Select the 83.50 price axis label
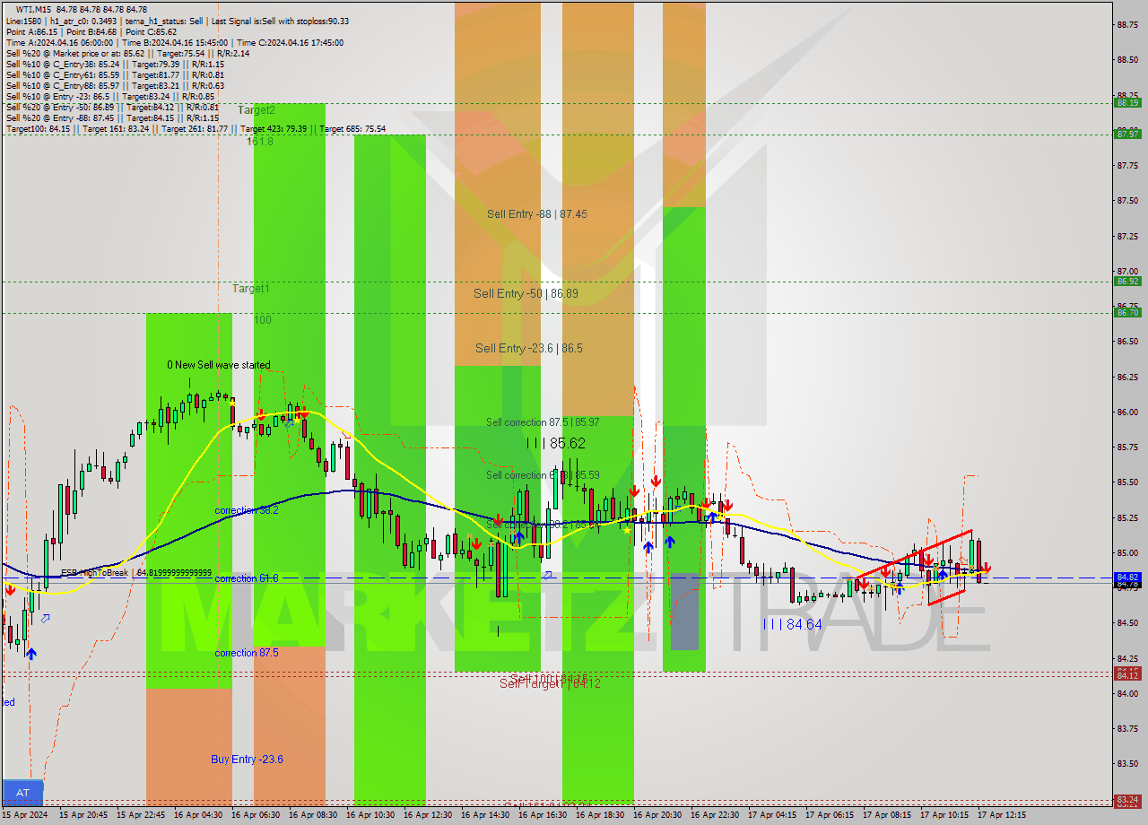Image resolution: width=1148 pixels, height=825 pixels. tap(1127, 764)
